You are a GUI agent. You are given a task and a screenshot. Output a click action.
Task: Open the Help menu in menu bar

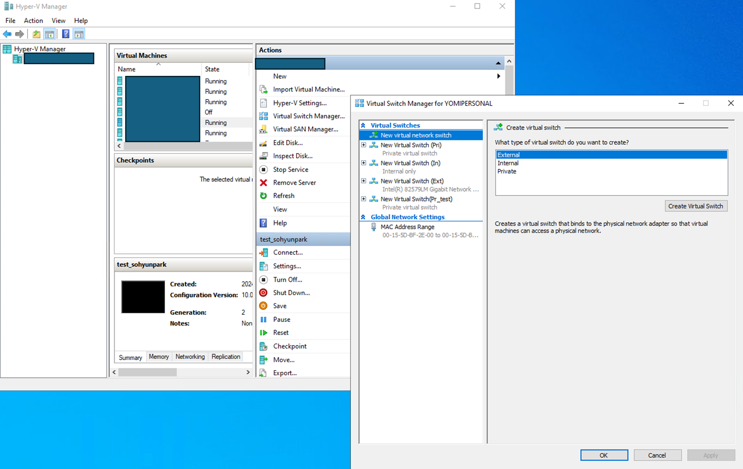point(81,20)
